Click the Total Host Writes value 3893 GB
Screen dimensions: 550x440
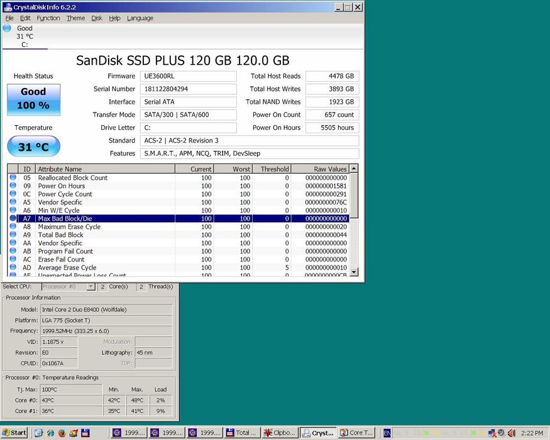click(332, 89)
